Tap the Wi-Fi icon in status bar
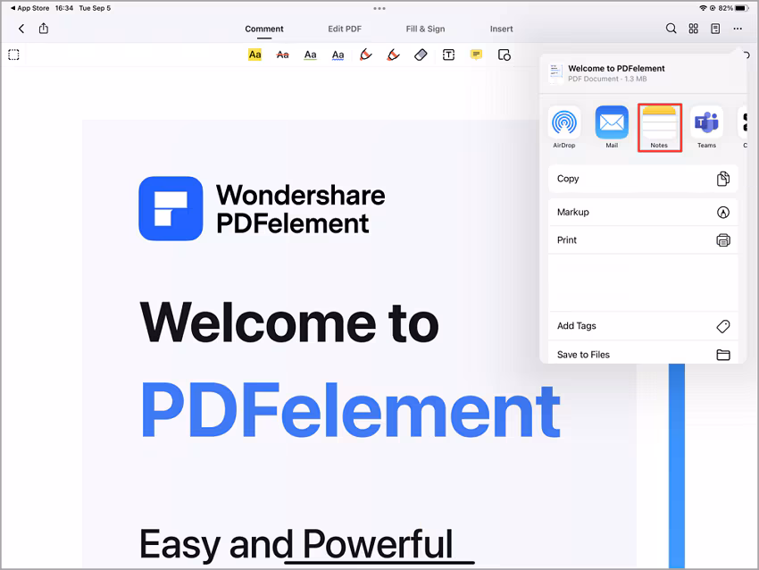 (704, 8)
